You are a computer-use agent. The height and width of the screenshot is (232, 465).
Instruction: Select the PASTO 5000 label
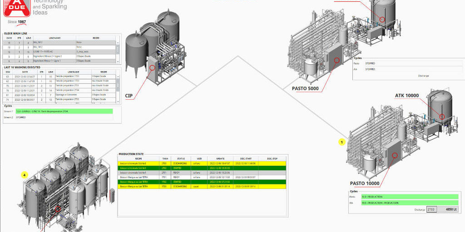tap(308, 88)
